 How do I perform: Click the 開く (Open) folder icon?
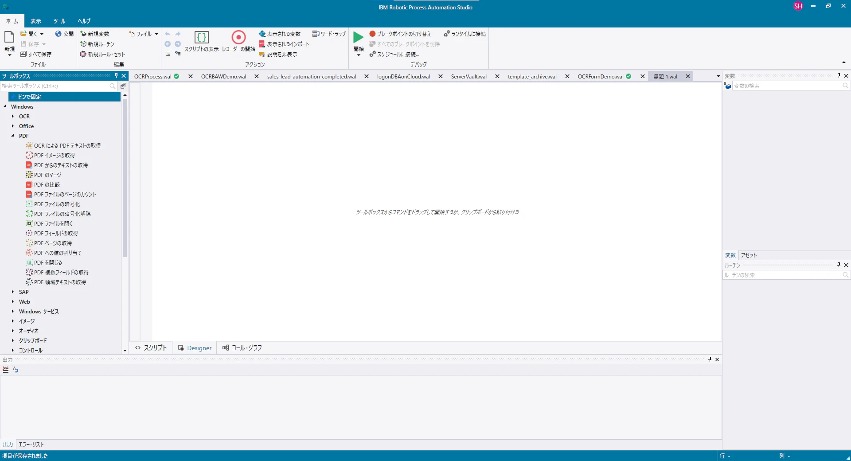click(x=23, y=34)
